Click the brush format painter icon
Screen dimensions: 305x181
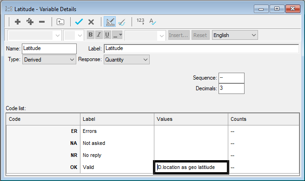pos(122,22)
